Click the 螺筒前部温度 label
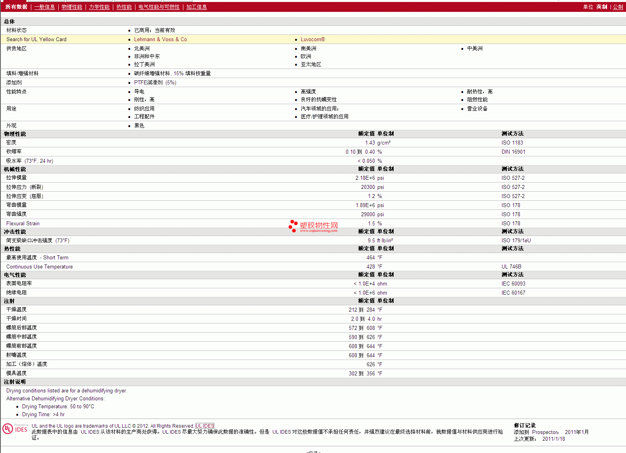 [x=21, y=346]
